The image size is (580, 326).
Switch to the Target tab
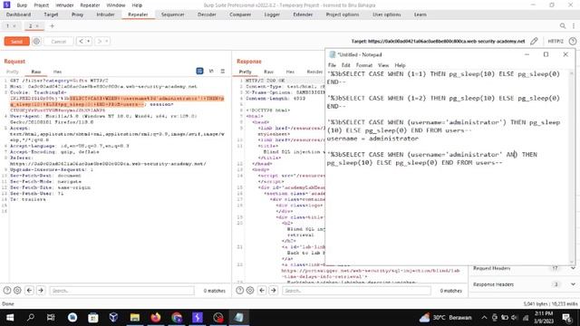51,14
